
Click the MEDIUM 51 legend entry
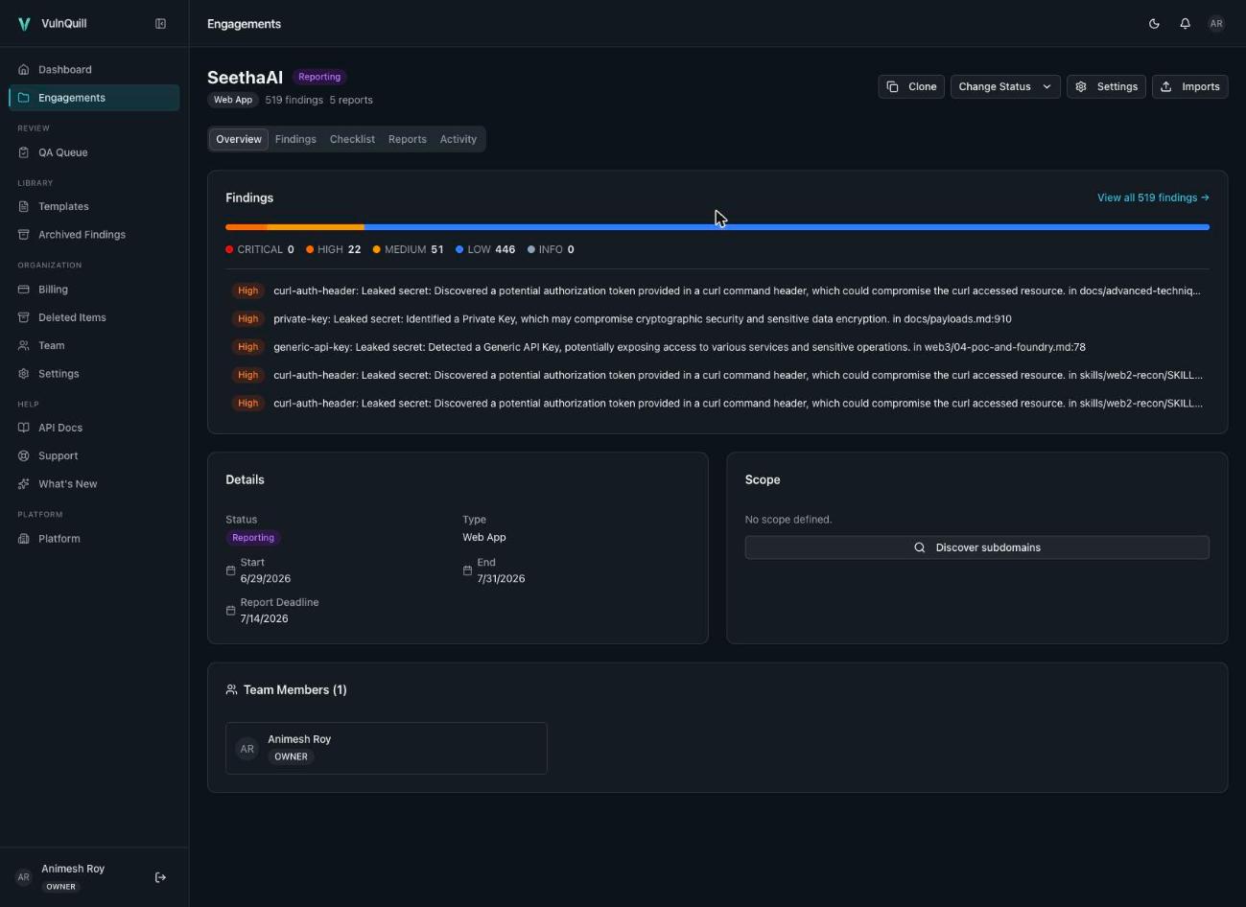[x=408, y=249]
